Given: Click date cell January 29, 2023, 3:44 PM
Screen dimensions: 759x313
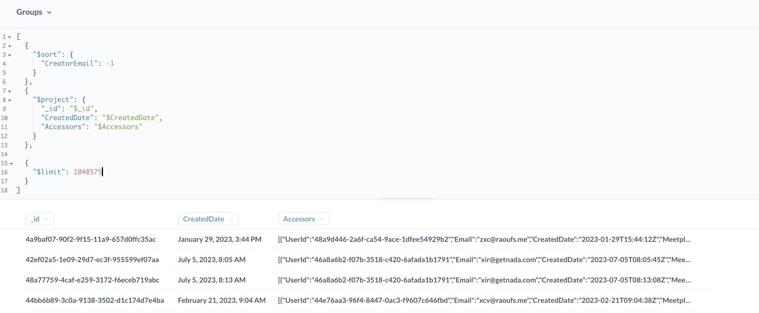Looking at the screenshot, I should (x=220, y=240).
